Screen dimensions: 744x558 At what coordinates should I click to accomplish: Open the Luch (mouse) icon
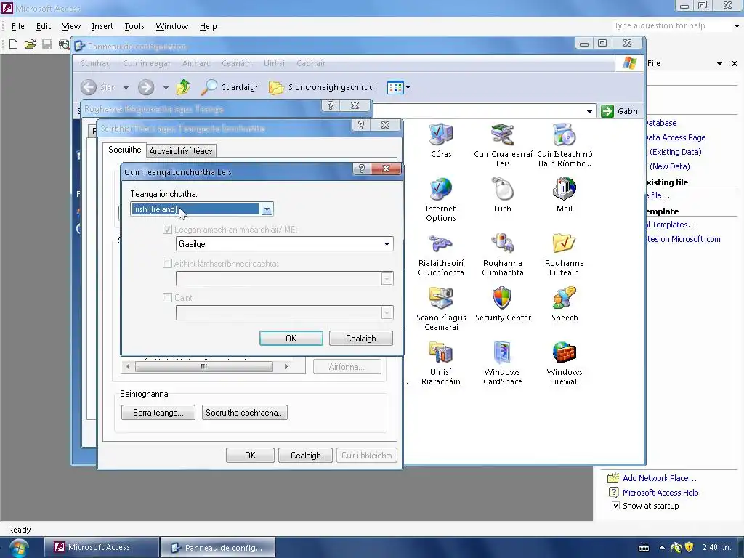[x=503, y=195]
